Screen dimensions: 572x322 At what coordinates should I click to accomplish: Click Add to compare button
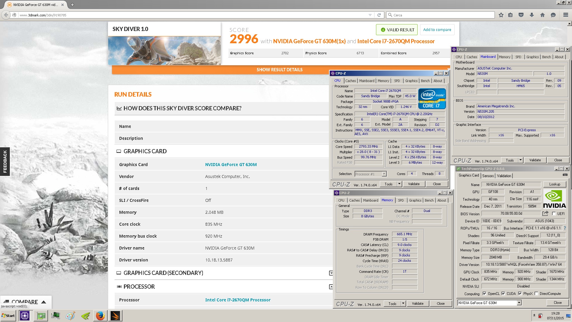click(437, 30)
